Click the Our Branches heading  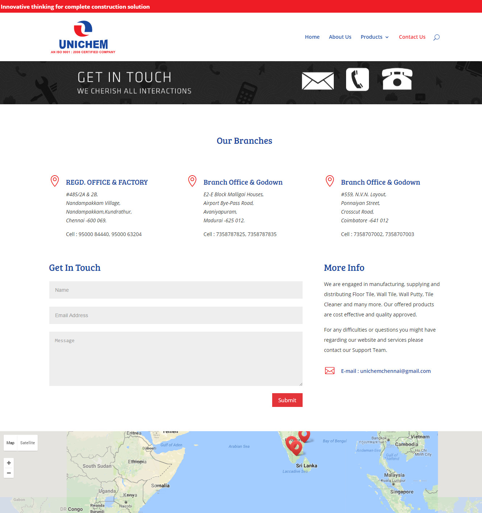(244, 141)
